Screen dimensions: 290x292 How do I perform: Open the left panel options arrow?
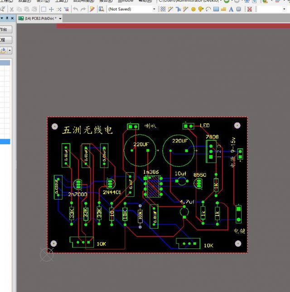[x=2, y=18]
